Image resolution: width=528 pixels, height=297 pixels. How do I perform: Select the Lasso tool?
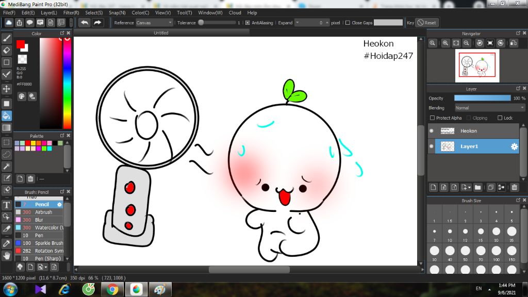coord(6,155)
